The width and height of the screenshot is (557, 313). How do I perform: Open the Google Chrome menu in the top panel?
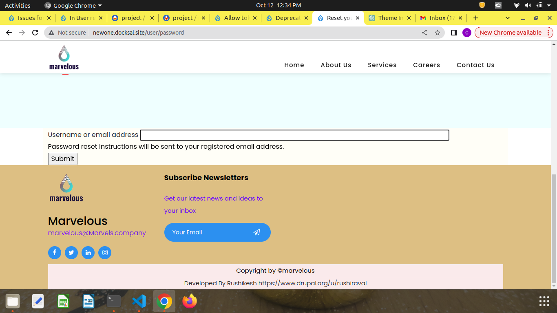click(73, 5)
